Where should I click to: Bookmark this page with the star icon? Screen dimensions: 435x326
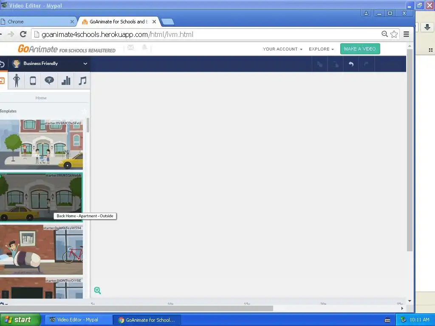tap(394, 34)
